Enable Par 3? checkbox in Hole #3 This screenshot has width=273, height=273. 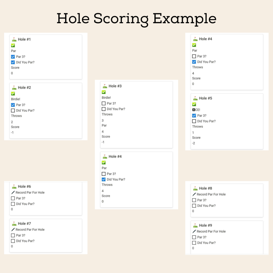pos(103,103)
